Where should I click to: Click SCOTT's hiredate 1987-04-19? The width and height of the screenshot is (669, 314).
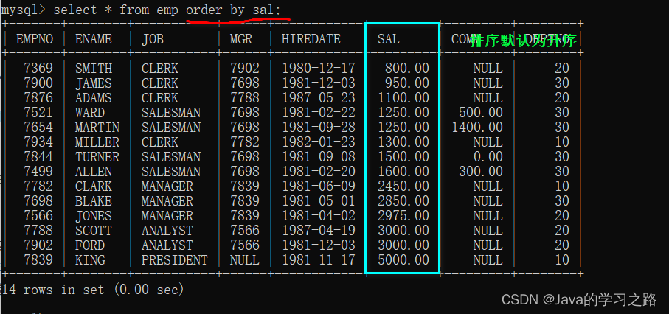tap(319, 231)
